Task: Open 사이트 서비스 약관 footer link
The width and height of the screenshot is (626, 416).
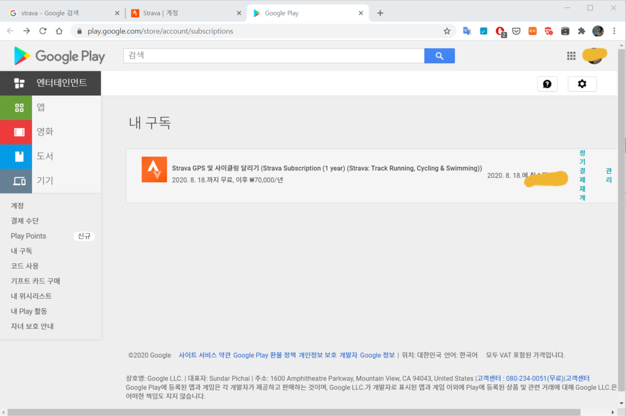Action: 204,355
